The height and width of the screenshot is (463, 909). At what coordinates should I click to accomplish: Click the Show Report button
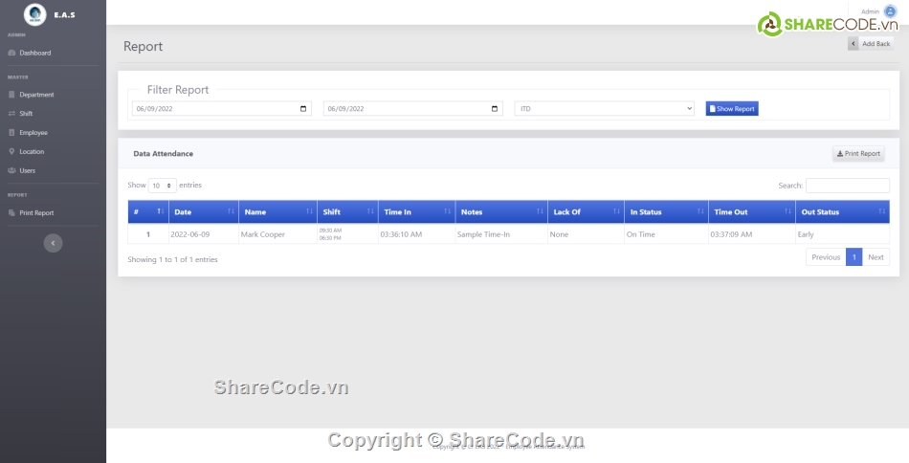coord(731,109)
